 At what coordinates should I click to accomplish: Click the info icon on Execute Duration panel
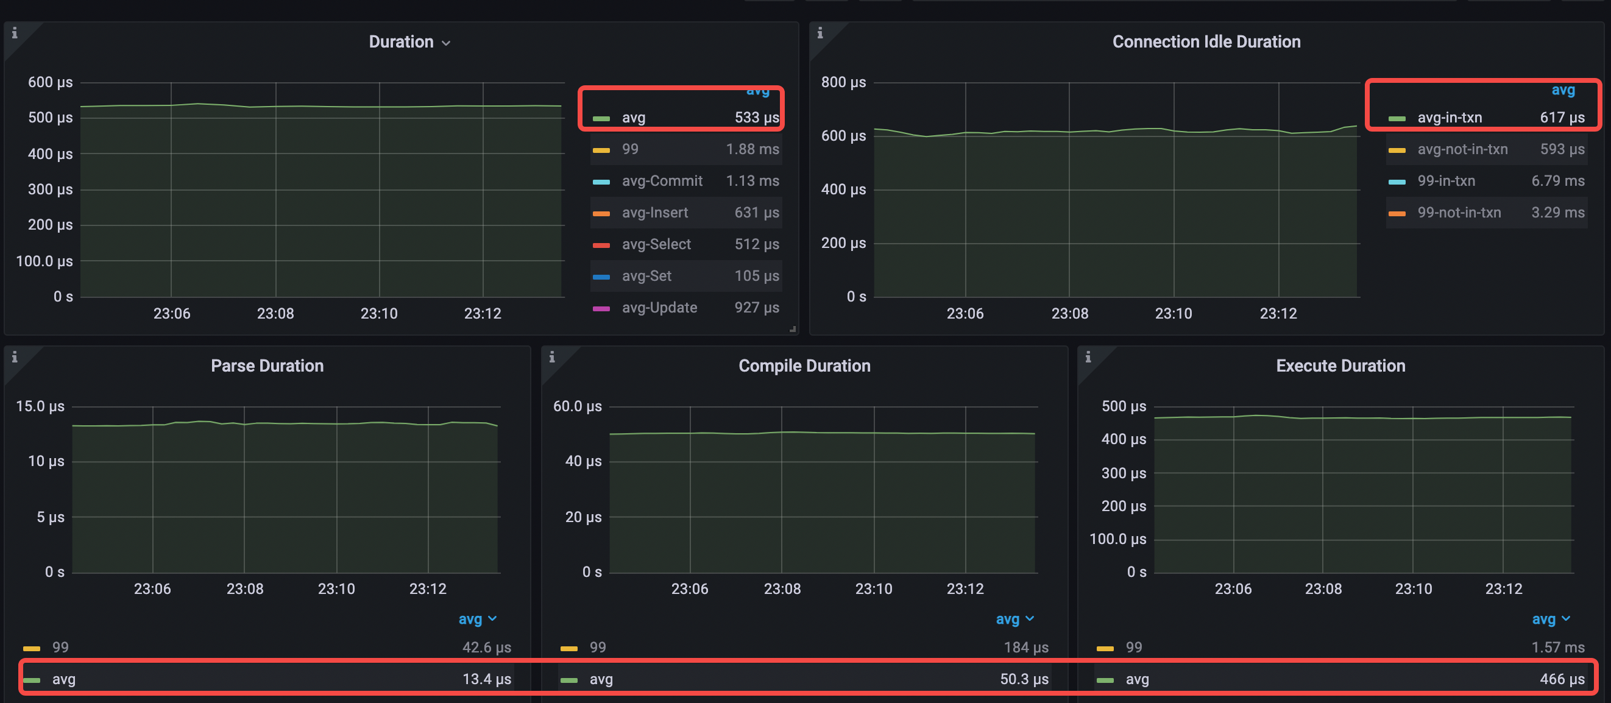(1088, 356)
